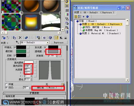Click map slot button beside 环境光 swatch
Image resolution: width=134 pixels, height=106 pixels.
tap(28, 47)
